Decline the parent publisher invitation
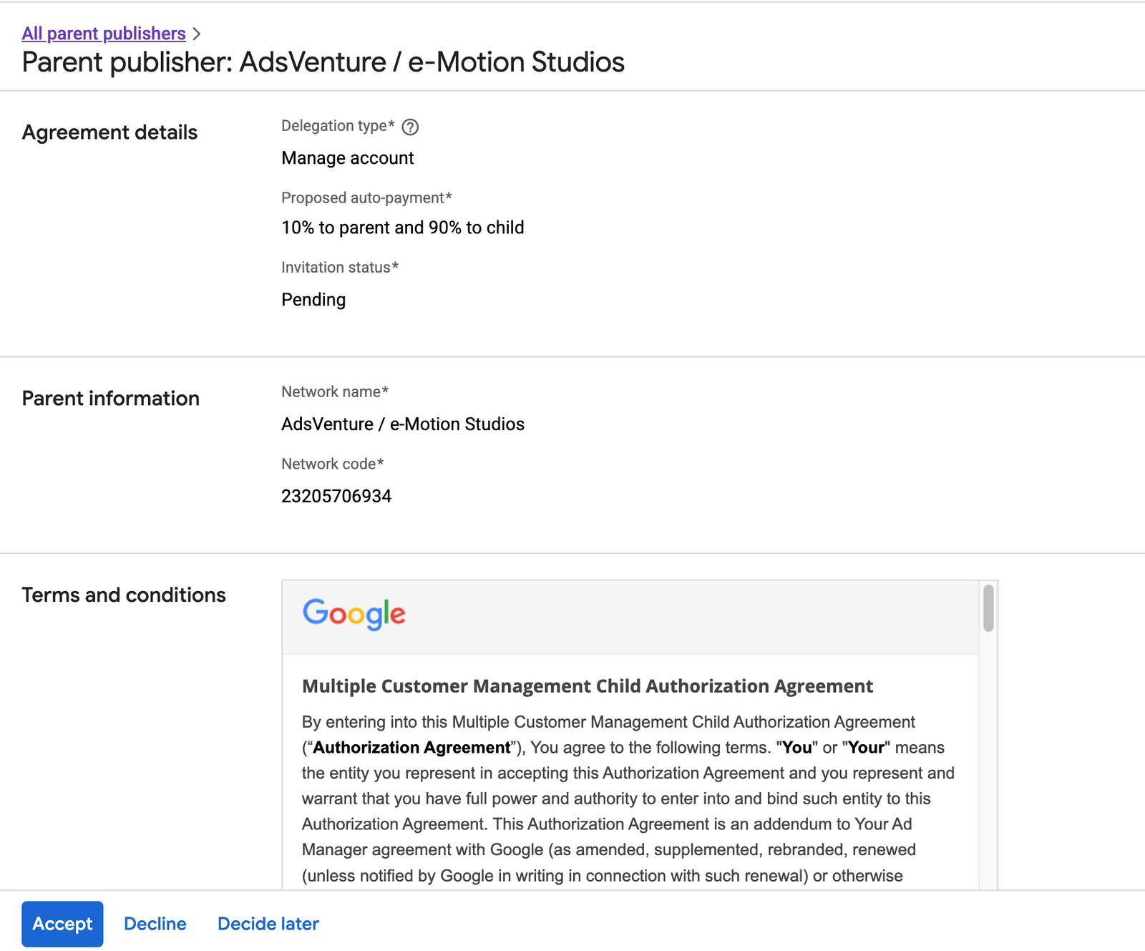Viewport: 1145px width, 951px height. (x=155, y=924)
